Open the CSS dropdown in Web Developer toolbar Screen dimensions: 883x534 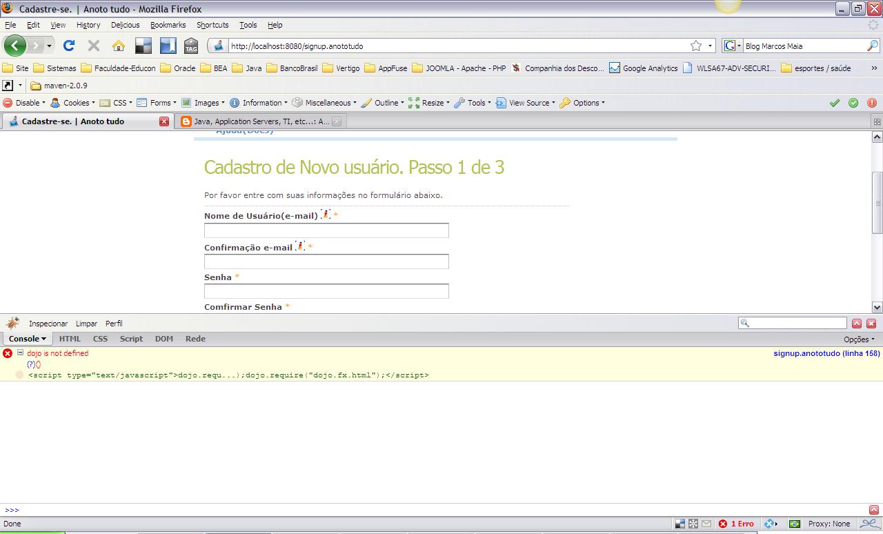click(x=116, y=103)
